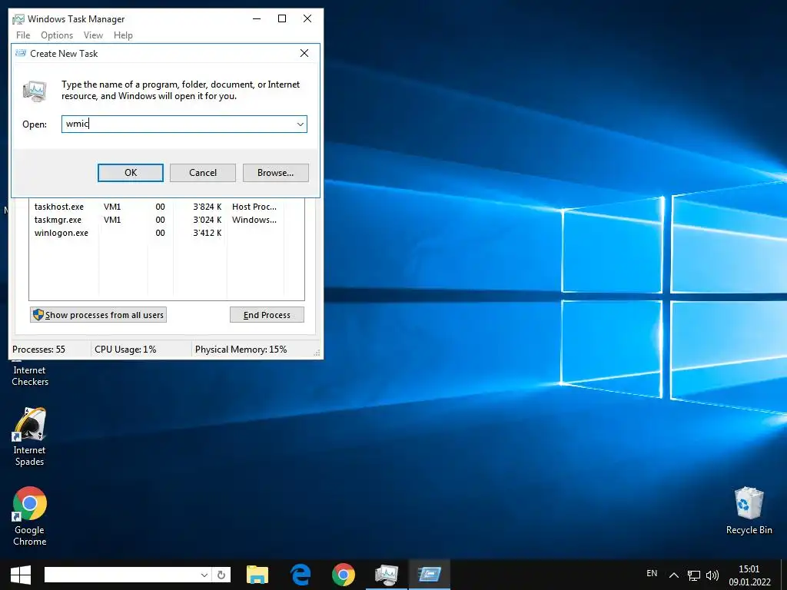Screen dimensions: 787x590
Task: Select the winlogon.exe process row
Action: click(x=166, y=233)
